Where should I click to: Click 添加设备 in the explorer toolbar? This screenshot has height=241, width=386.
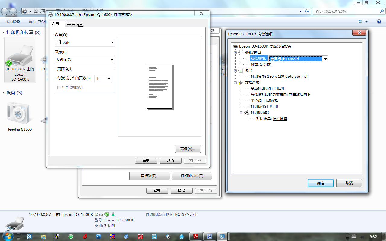pos(13,22)
